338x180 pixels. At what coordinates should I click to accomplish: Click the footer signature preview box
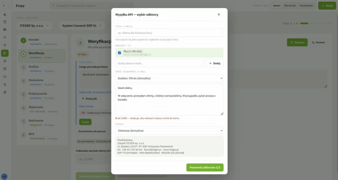click(169, 146)
